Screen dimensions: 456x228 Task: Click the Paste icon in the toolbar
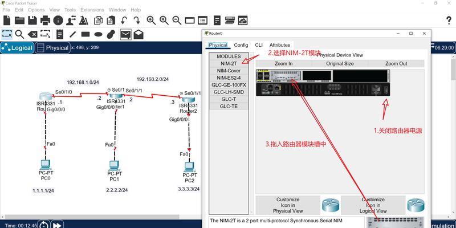(111, 21)
